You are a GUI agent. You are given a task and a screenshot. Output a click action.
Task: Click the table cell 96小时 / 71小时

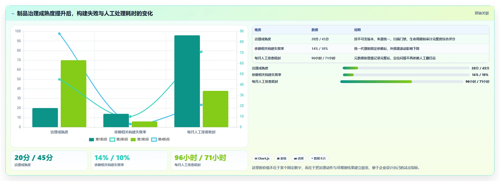pos(323,58)
